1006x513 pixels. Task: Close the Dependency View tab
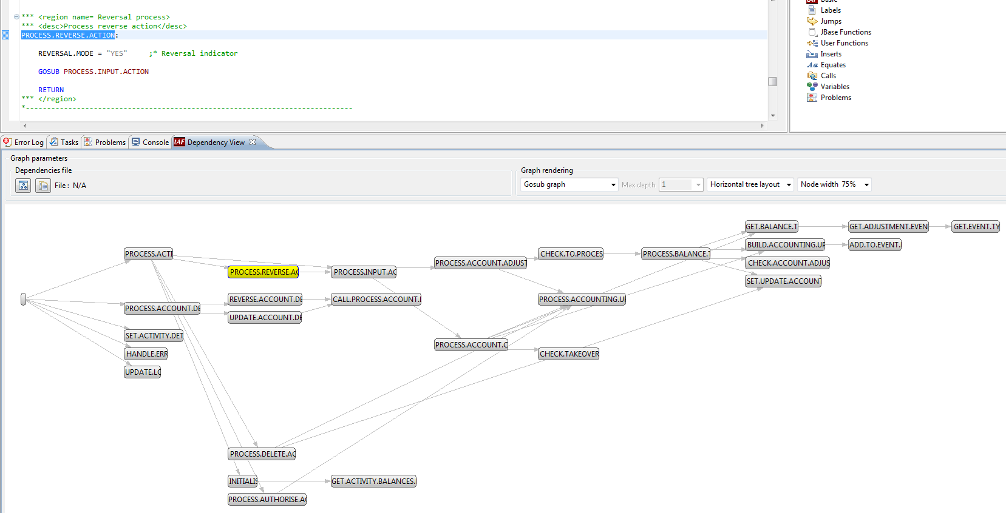click(x=253, y=142)
